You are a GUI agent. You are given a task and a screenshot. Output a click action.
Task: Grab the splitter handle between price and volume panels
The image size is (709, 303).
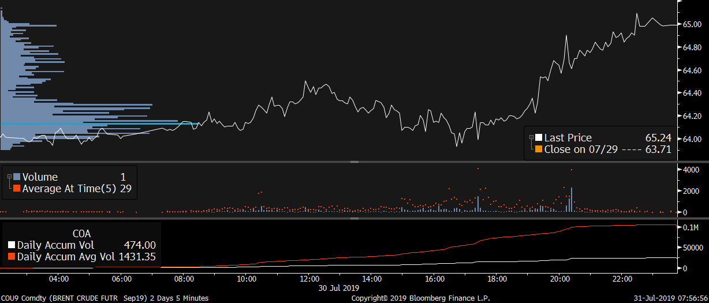354,162
